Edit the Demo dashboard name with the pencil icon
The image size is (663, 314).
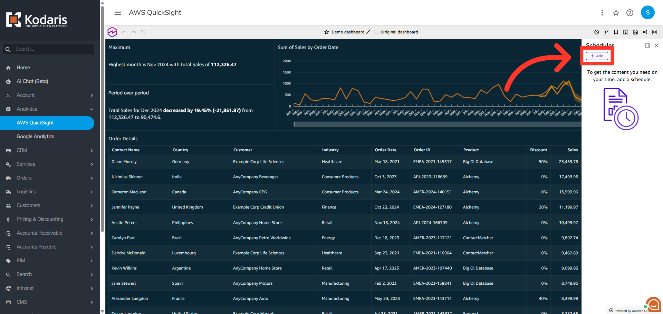pos(368,32)
